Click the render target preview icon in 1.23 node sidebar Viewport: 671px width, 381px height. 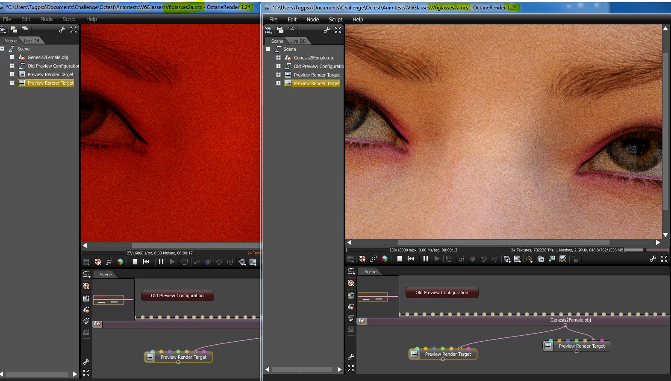coord(351,295)
